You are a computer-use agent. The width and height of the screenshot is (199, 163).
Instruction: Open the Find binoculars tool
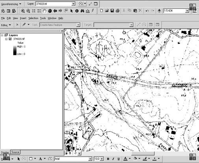(82, 11)
